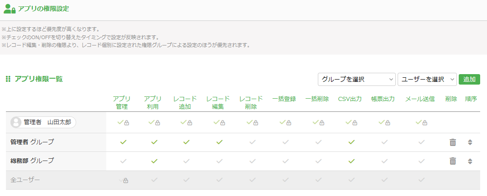Click locked アプリ管理 check for 全ユーザー
This screenshot has width=487, height=196.
click(x=124, y=180)
